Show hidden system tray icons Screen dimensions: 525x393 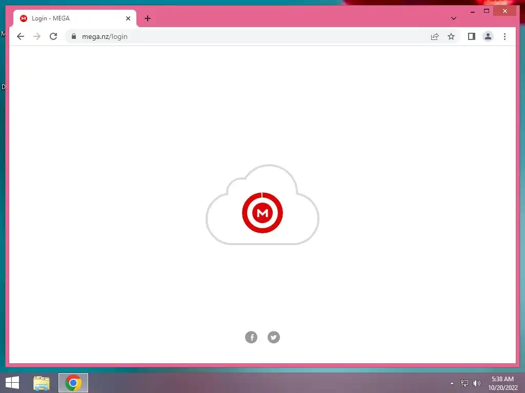point(452,383)
